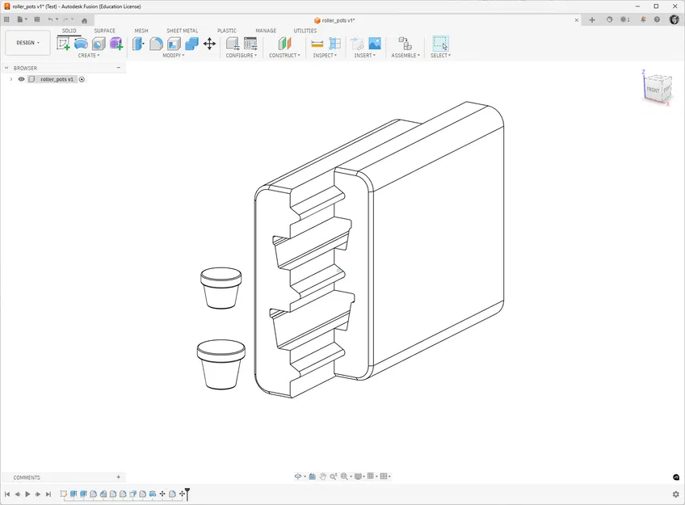Screen dimensions: 685x505
Task: Open the MANAGE ribbon tab
Action: (266, 31)
